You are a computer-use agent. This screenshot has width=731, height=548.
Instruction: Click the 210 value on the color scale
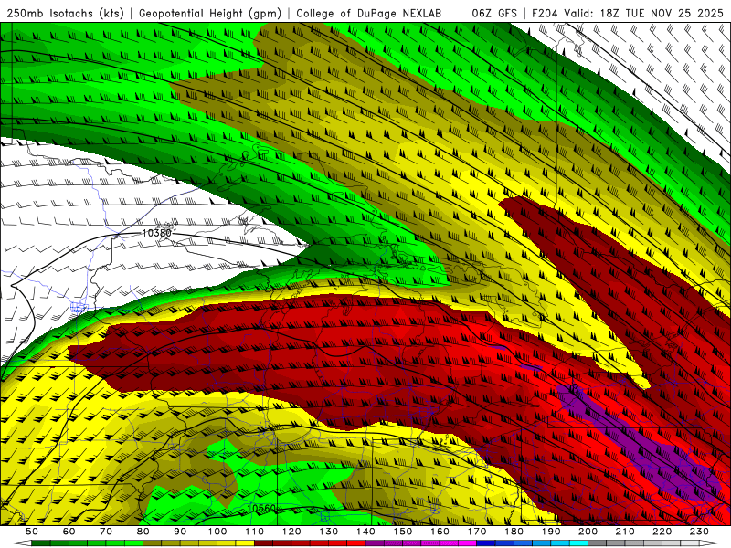tap(625, 532)
